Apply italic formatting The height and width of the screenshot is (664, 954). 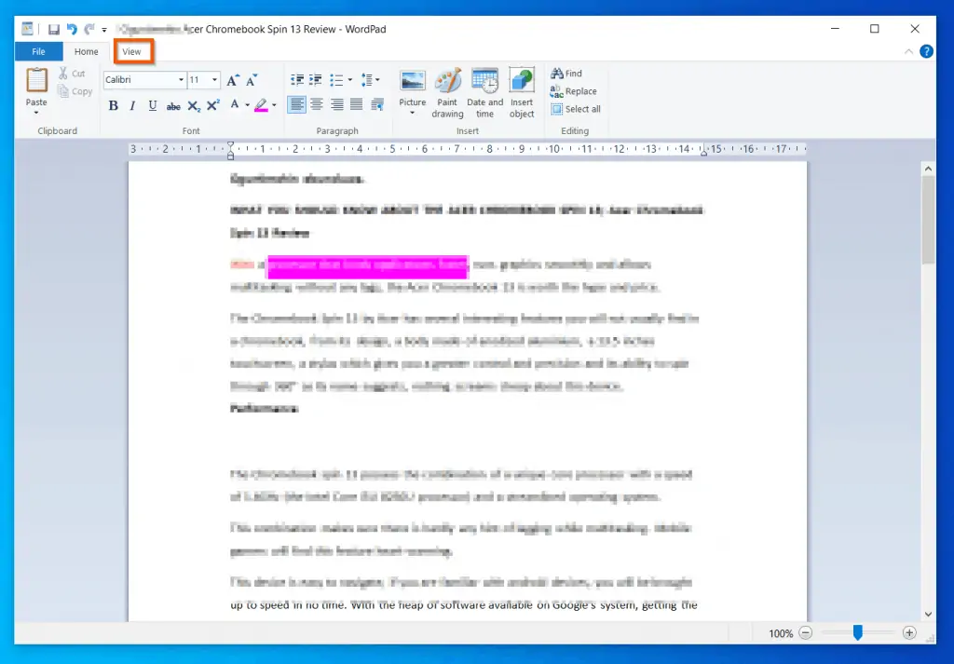click(132, 105)
